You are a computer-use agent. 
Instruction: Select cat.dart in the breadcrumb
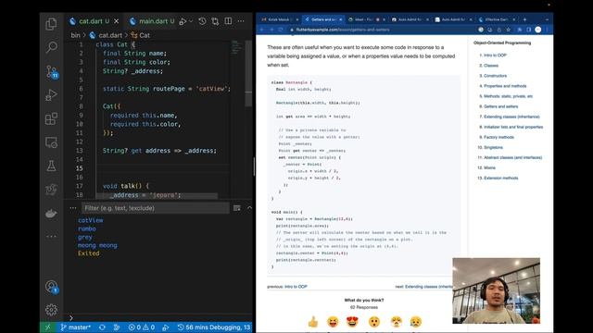tap(106, 35)
